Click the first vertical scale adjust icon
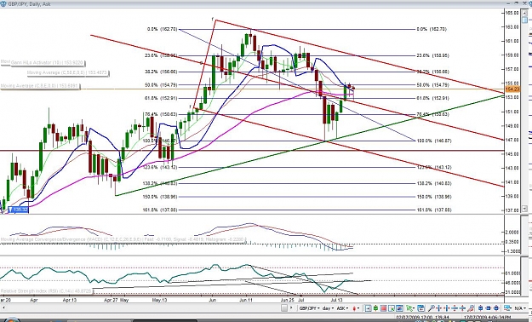532x322 pixels. 455,308
